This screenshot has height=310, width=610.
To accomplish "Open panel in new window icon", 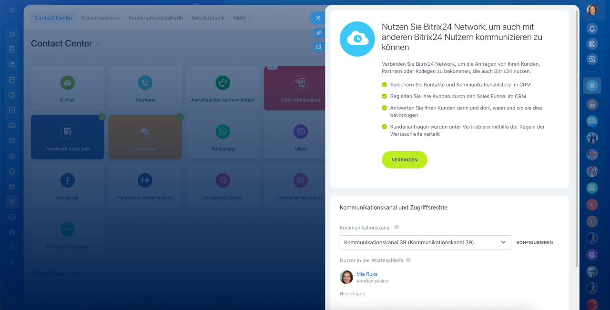I will [318, 47].
